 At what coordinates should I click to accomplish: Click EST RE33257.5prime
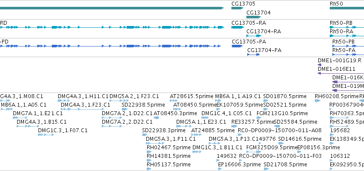234,126
